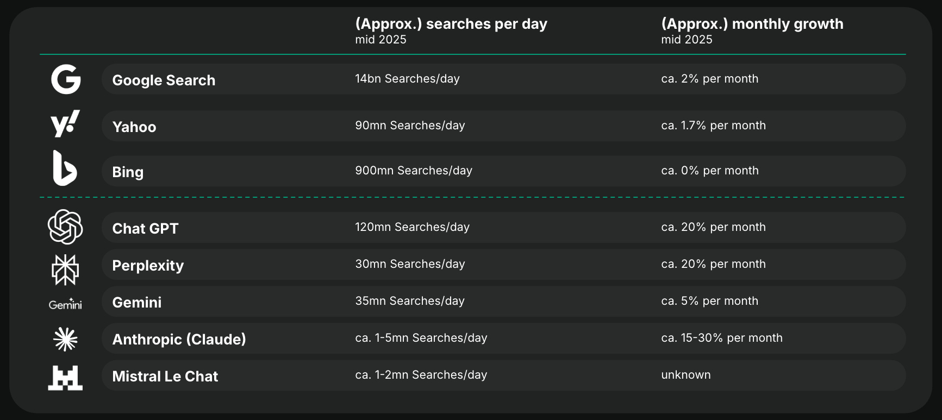Screen dimensions: 942x420
Task: Click 'mid 2025' under monthly growth
Action: pyautogui.click(x=687, y=40)
